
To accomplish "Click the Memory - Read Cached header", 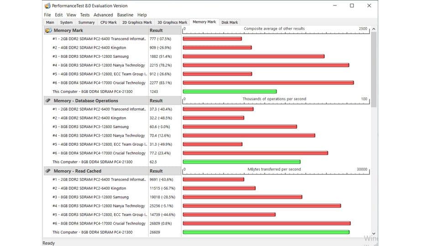I will coord(78,171).
